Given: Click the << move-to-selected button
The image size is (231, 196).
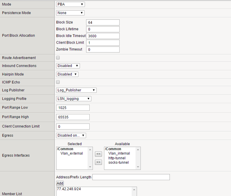Looking at the screenshot, I should pyautogui.click(x=99, y=154).
